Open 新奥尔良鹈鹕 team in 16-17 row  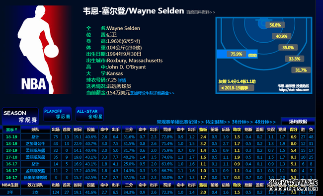35,177
